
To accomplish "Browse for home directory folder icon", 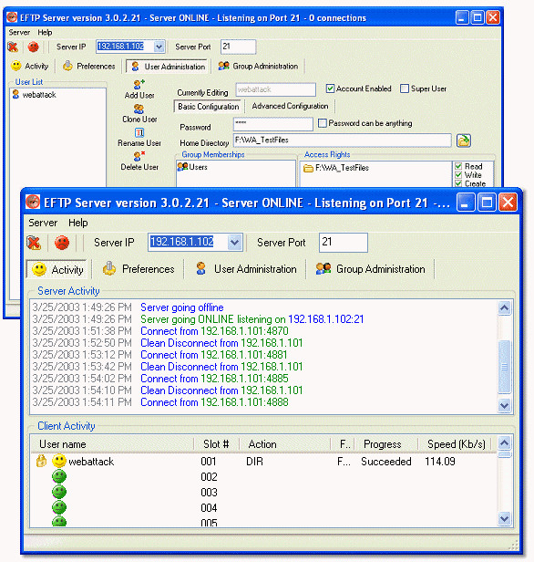I will 464,140.
